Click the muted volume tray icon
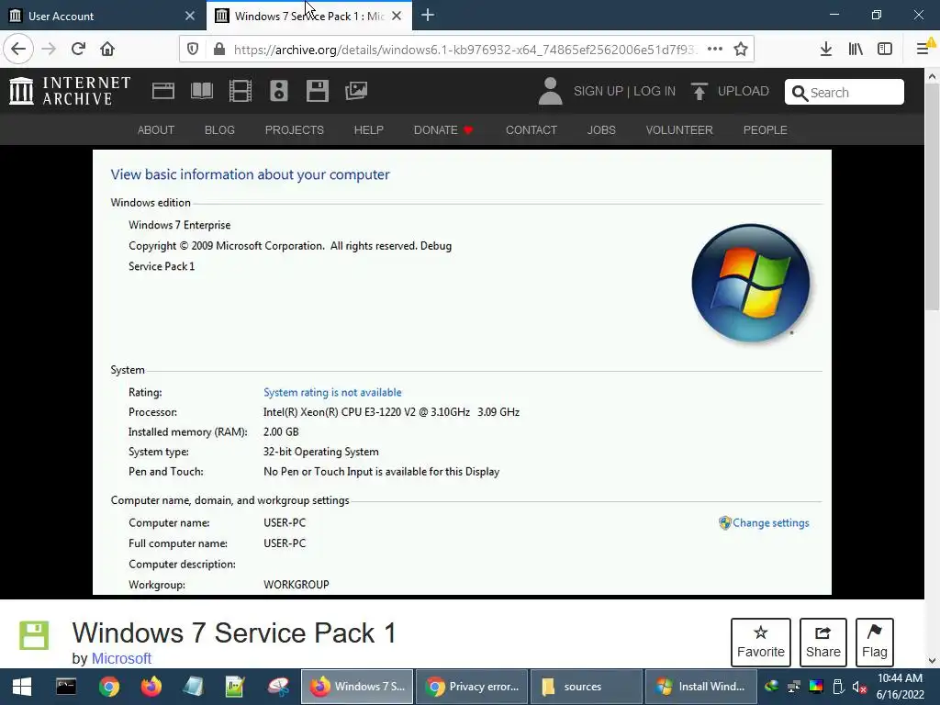 coord(859,687)
